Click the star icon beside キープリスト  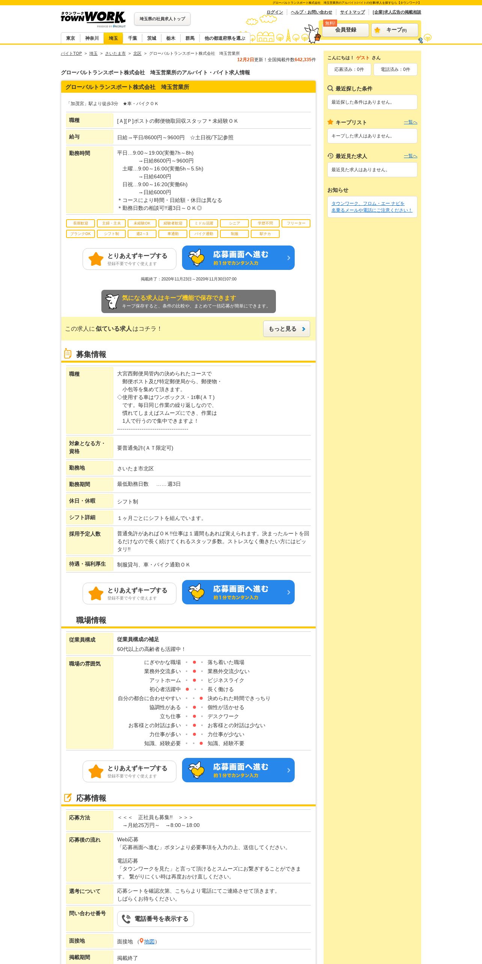point(330,122)
